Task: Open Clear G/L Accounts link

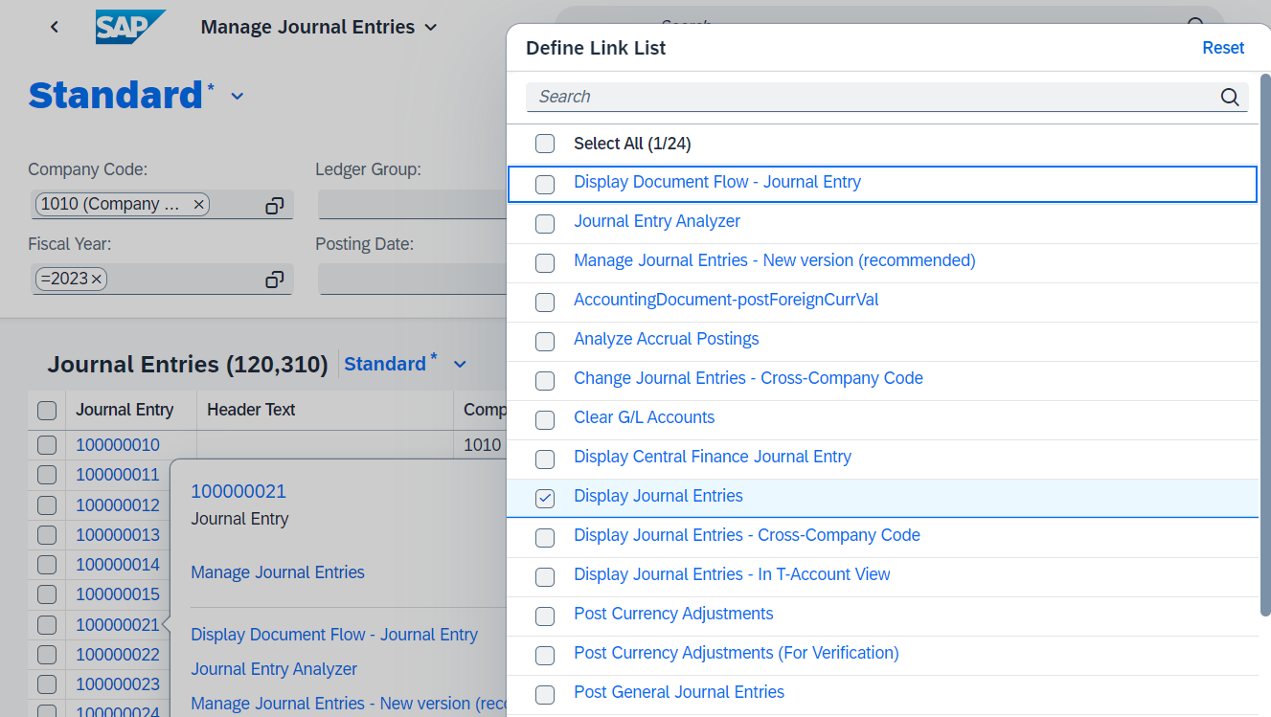Action: (x=644, y=417)
